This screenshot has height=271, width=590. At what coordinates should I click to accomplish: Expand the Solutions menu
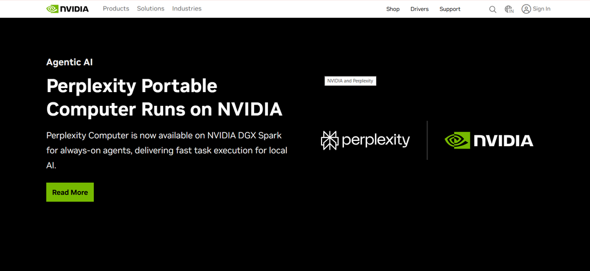coord(150,9)
